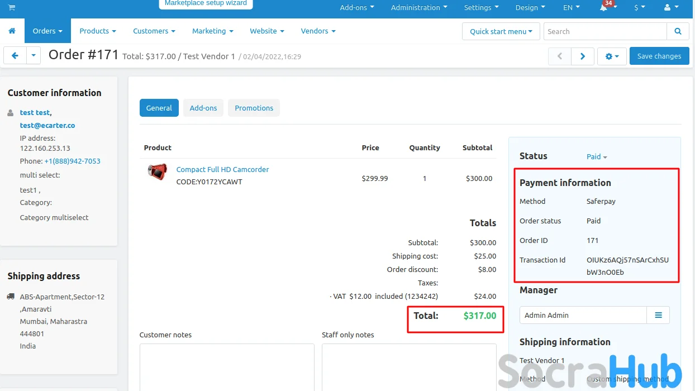
Task: Click the shopping cart icon in top bar
Action: (x=12, y=7)
